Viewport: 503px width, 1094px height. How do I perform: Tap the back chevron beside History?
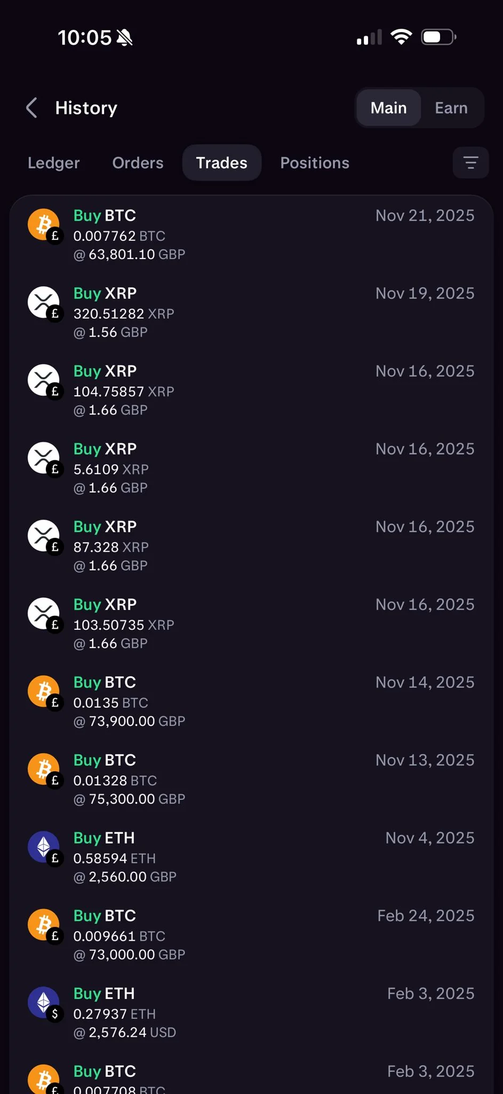32,108
